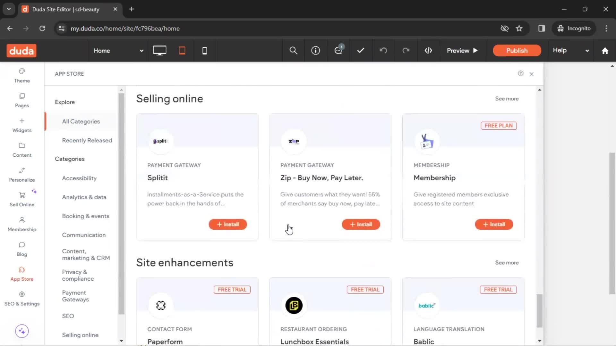This screenshot has width=616, height=346.
Task: Open the Content library
Action: 22,150
